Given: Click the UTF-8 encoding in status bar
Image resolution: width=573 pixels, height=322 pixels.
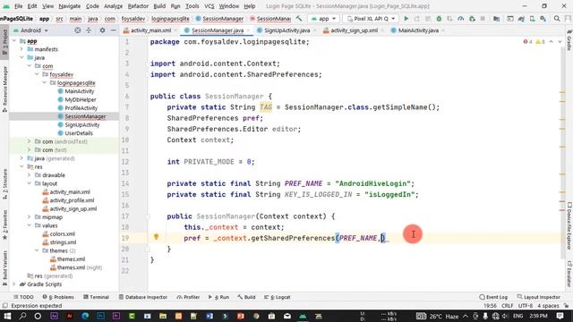Looking at the screenshot, I should click(x=526, y=306).
